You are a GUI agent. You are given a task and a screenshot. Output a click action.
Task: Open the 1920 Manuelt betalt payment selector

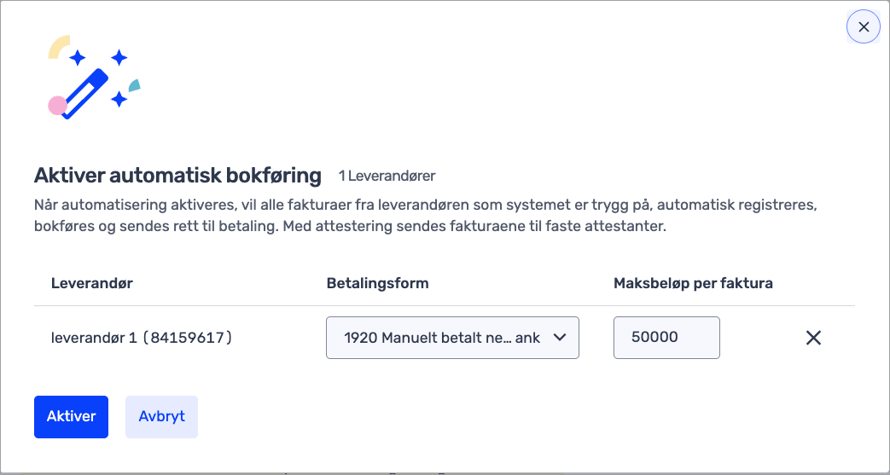(442, 338)
